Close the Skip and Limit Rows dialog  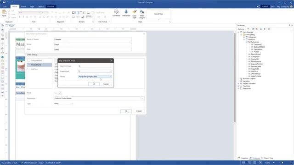tap(111, 60)
